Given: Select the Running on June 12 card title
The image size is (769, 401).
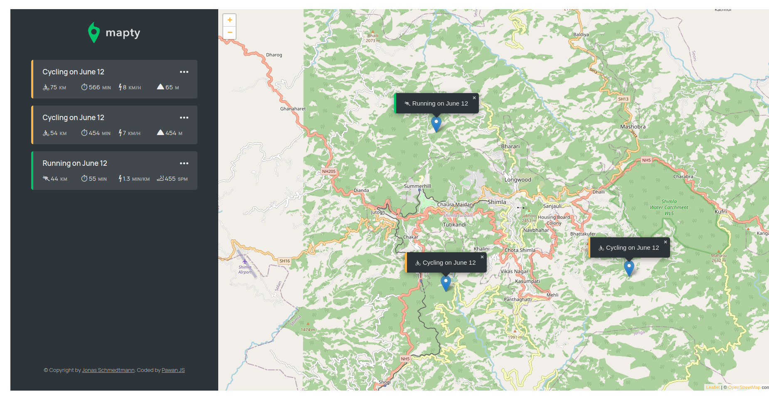Looking at the screenshot, I should click(75, 163).
